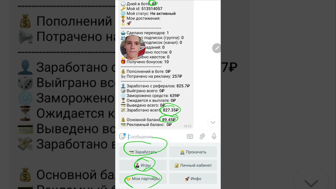Toggle the bot keyboard icon

190,136
